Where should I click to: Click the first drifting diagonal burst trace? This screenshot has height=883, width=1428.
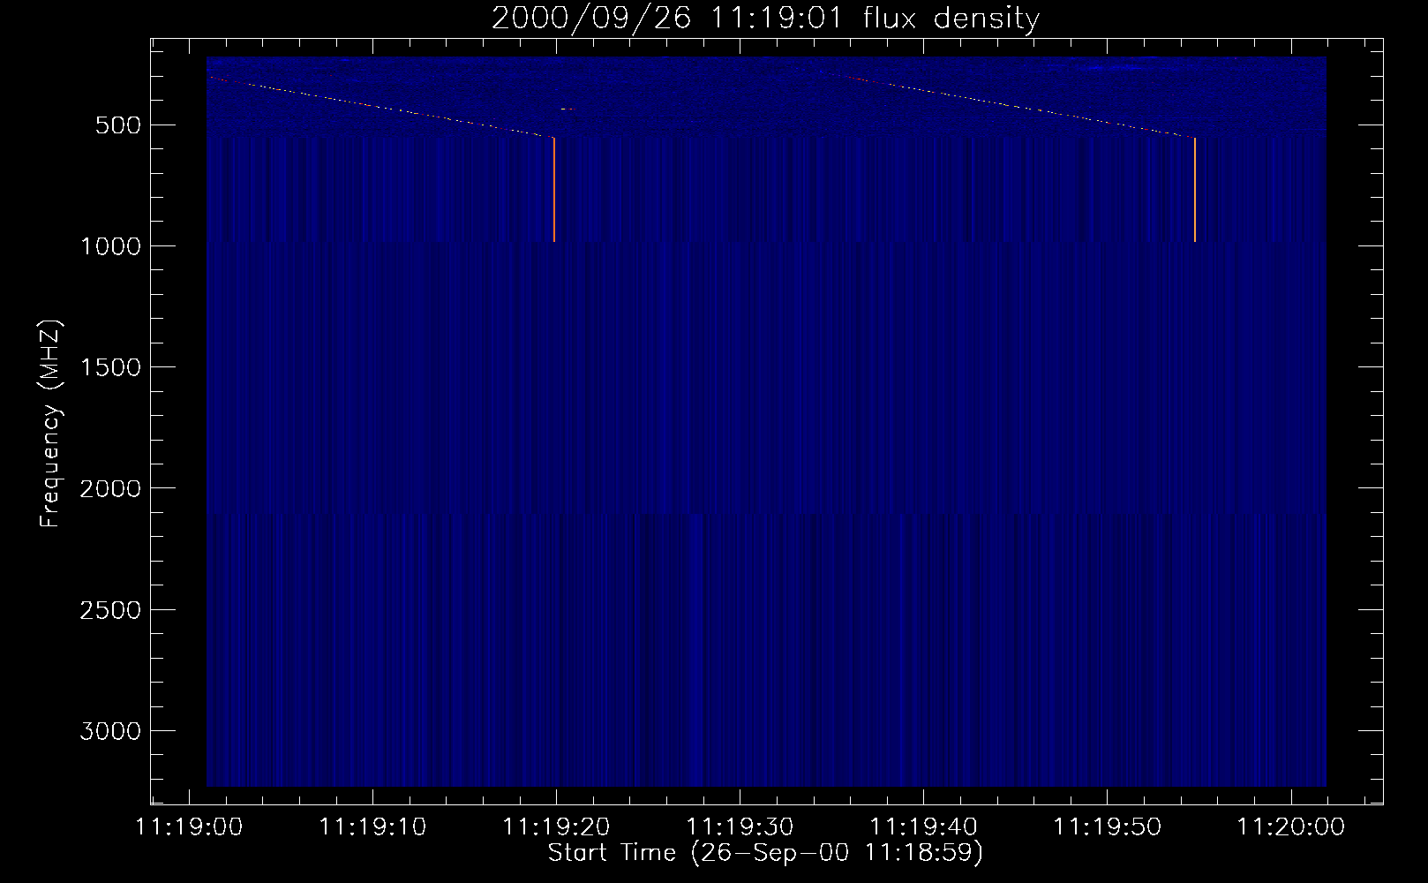click(x=380, y=107)
